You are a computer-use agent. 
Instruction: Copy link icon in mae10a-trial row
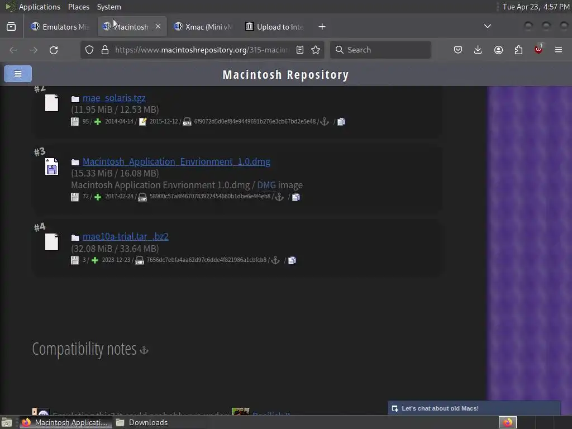[292, 260]
